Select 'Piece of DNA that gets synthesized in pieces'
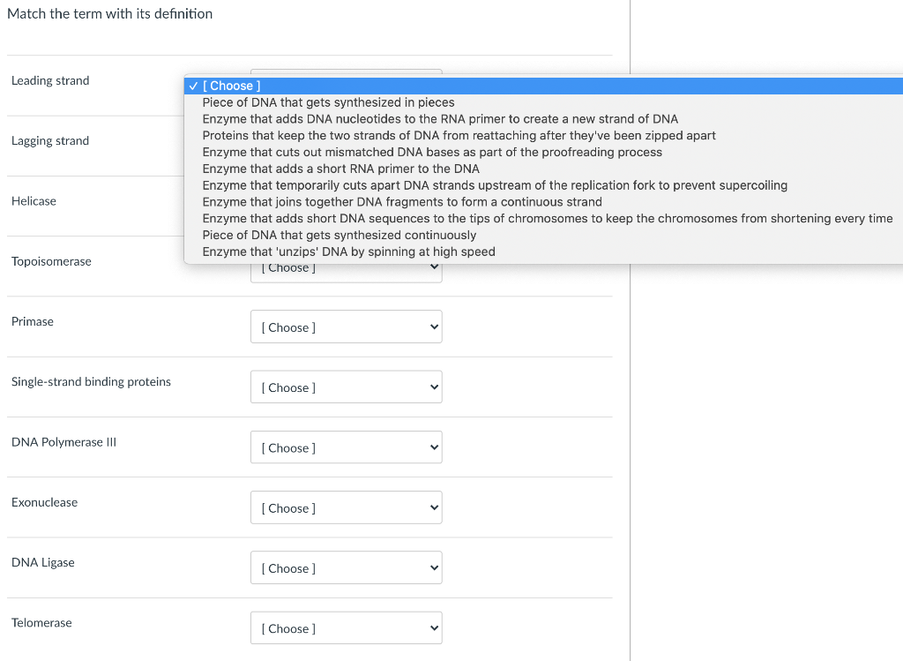The width and height of the screenshot is (903, 661). pyautogui.click(x=328, y=102)
